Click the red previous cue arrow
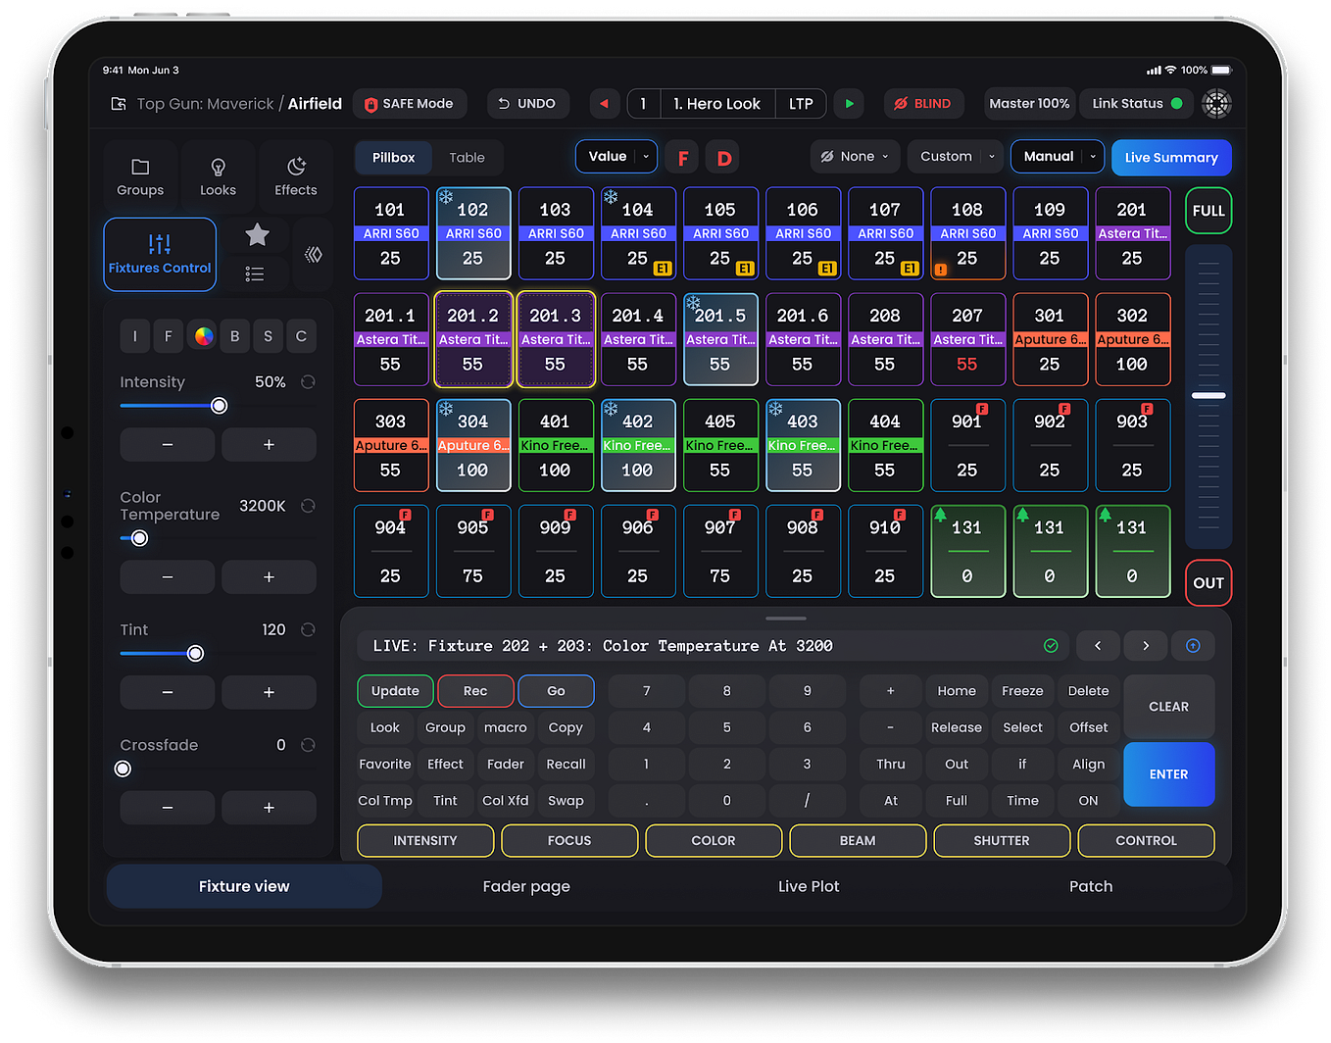 pyautogui.click(x=604, y=104)
